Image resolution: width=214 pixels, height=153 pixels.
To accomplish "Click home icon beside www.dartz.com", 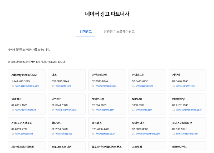I will (x=53, y=86).
